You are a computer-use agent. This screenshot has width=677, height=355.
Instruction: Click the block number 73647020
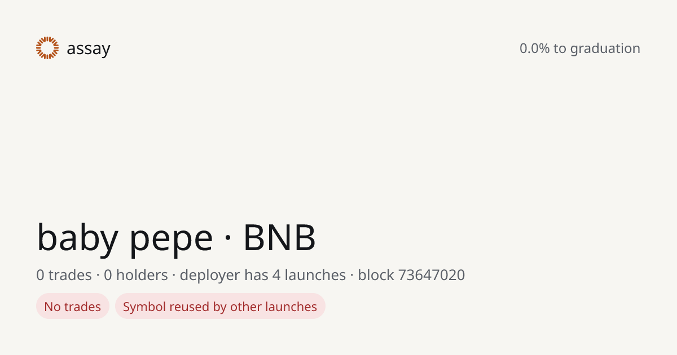tap(432, 275)
